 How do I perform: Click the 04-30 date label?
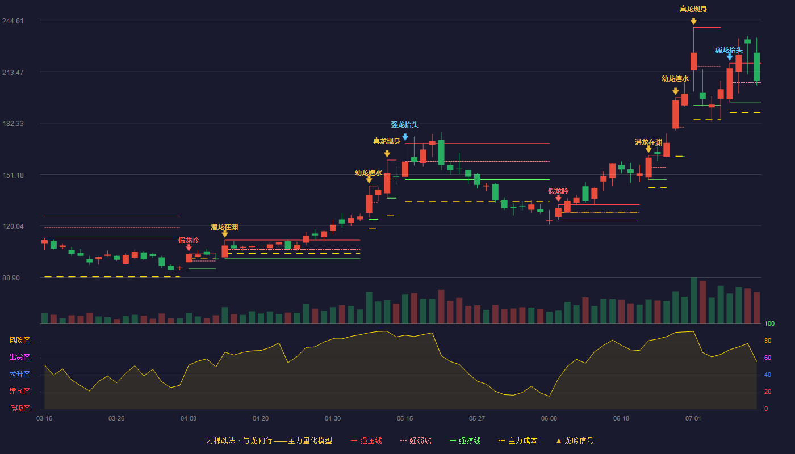333,418
